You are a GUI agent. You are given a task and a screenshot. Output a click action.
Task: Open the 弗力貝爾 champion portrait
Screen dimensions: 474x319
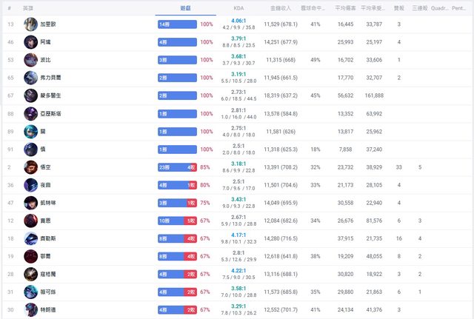(x=30, y=78)
